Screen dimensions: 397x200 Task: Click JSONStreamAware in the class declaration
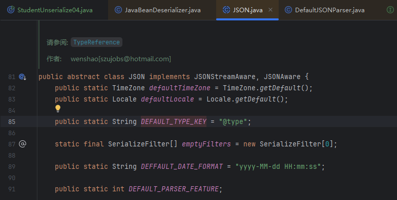coord(224,77)
